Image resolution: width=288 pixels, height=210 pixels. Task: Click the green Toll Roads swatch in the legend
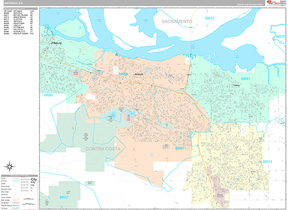pos(16,208)
